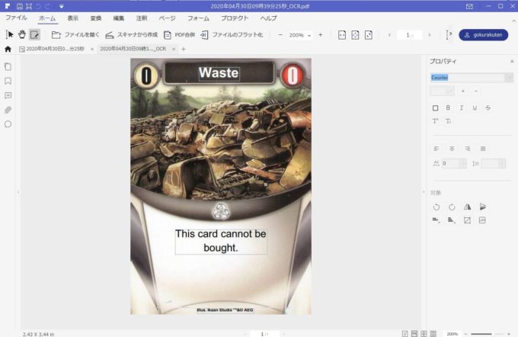Image resolution: width=518 pixels, height=337 pixels.
Task: Toggle subscript formatting
Action: click(x=448, y=121)
